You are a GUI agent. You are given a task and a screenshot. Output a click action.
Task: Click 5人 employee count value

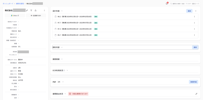click(x=19, y=46)
